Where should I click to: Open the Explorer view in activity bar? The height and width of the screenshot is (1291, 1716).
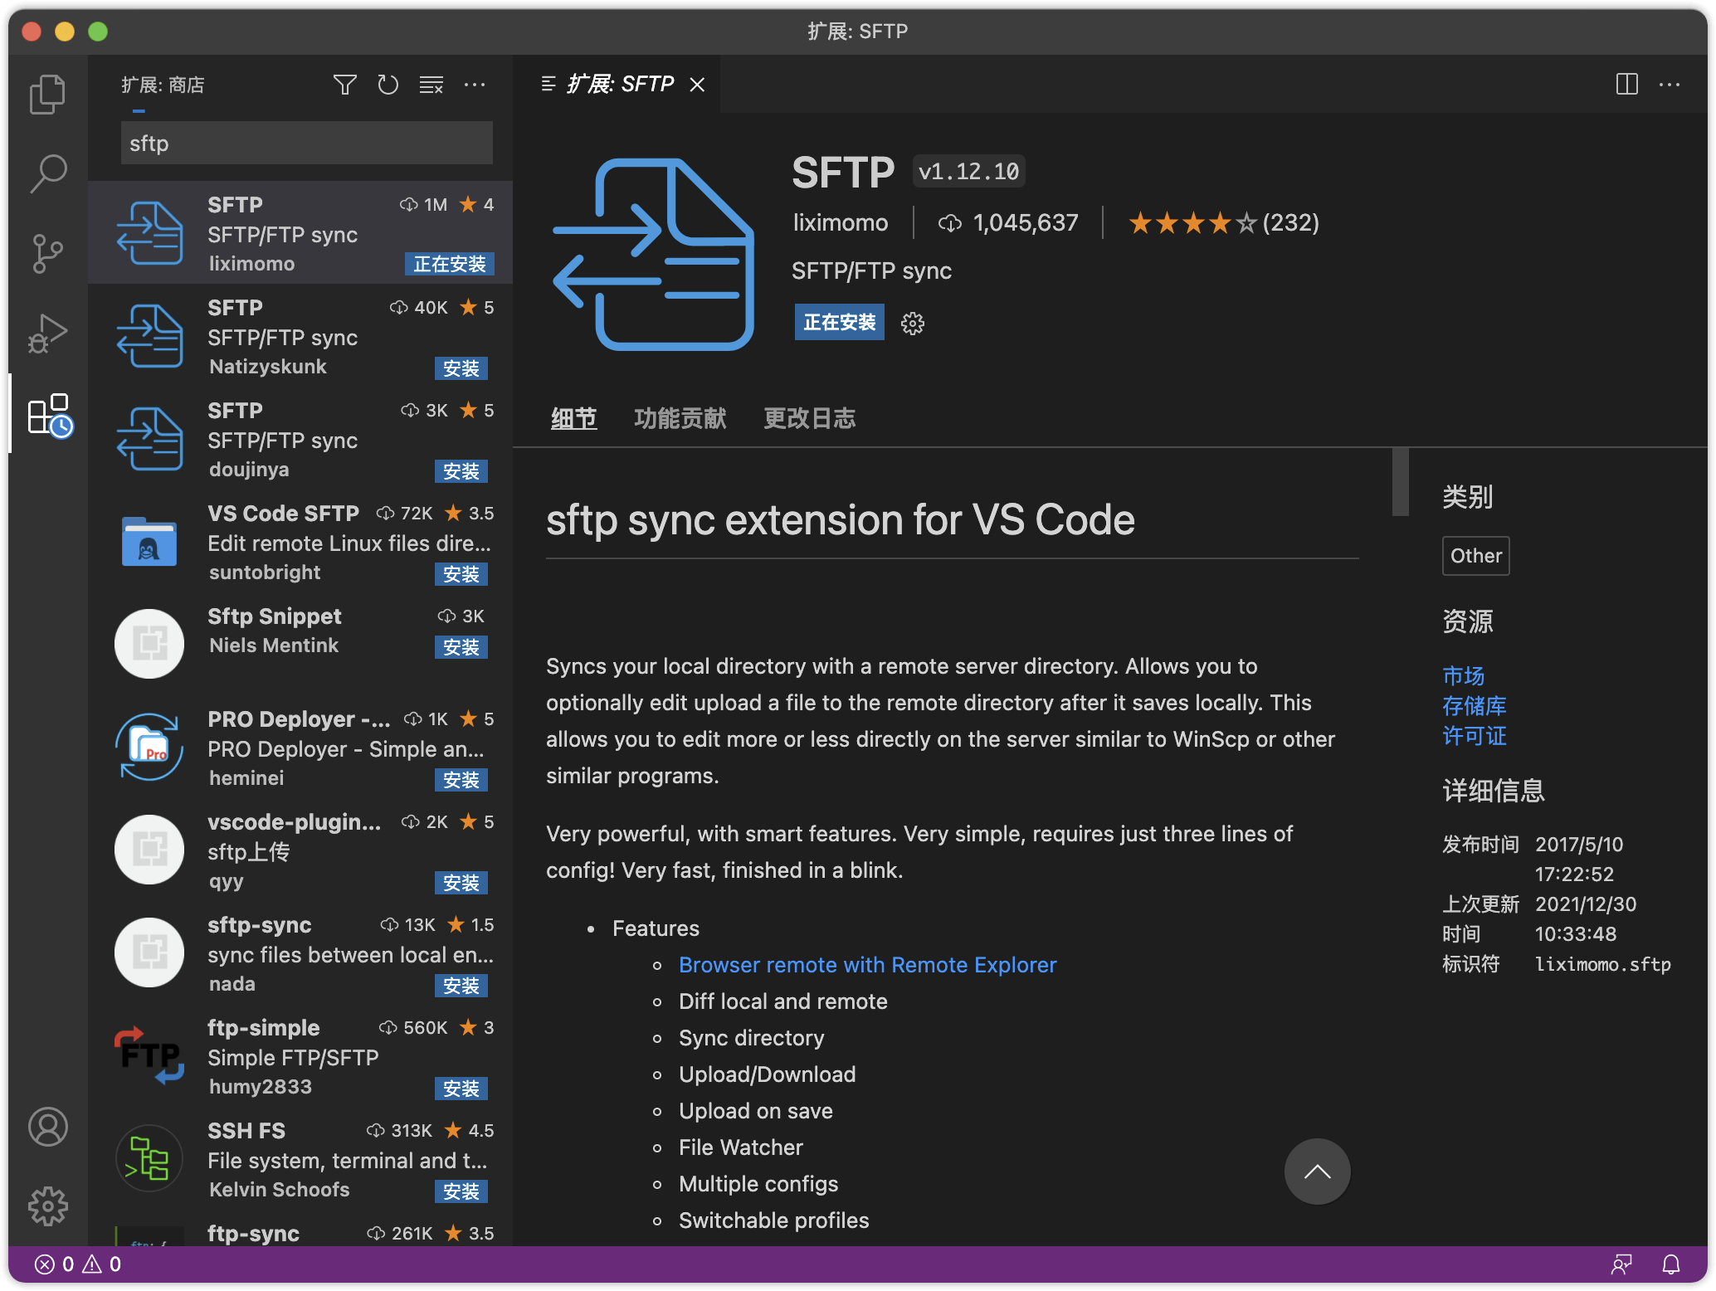click(x=47, y=94)
